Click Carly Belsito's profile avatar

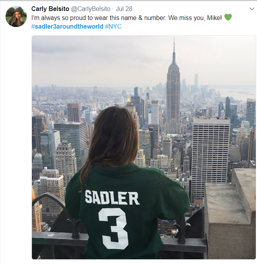click(x=16, y=16)
